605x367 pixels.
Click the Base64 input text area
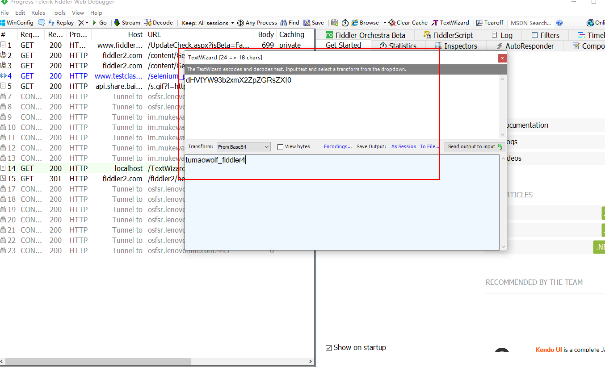point(342,107)
